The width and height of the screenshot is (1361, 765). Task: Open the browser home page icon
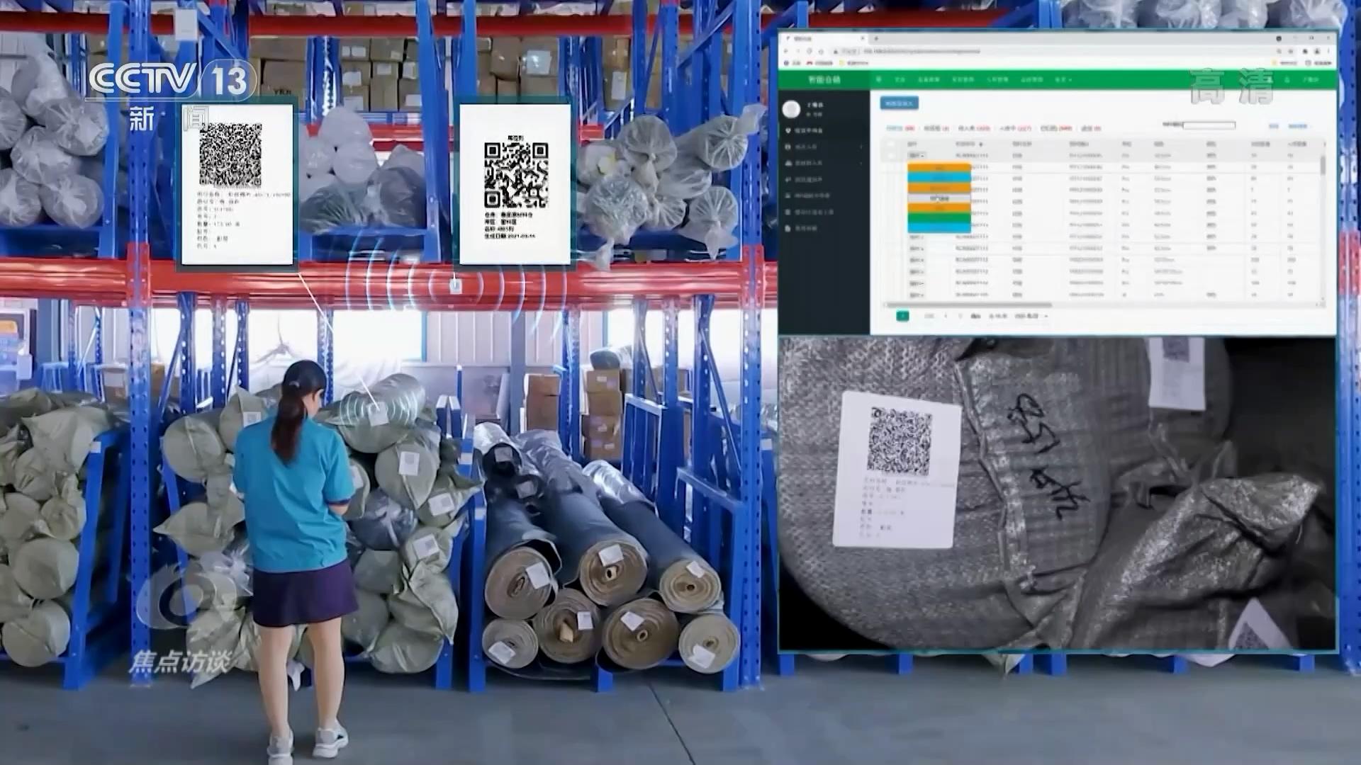point(821,52)
